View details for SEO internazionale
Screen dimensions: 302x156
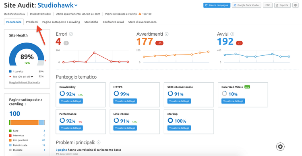(x=179, y=101)
